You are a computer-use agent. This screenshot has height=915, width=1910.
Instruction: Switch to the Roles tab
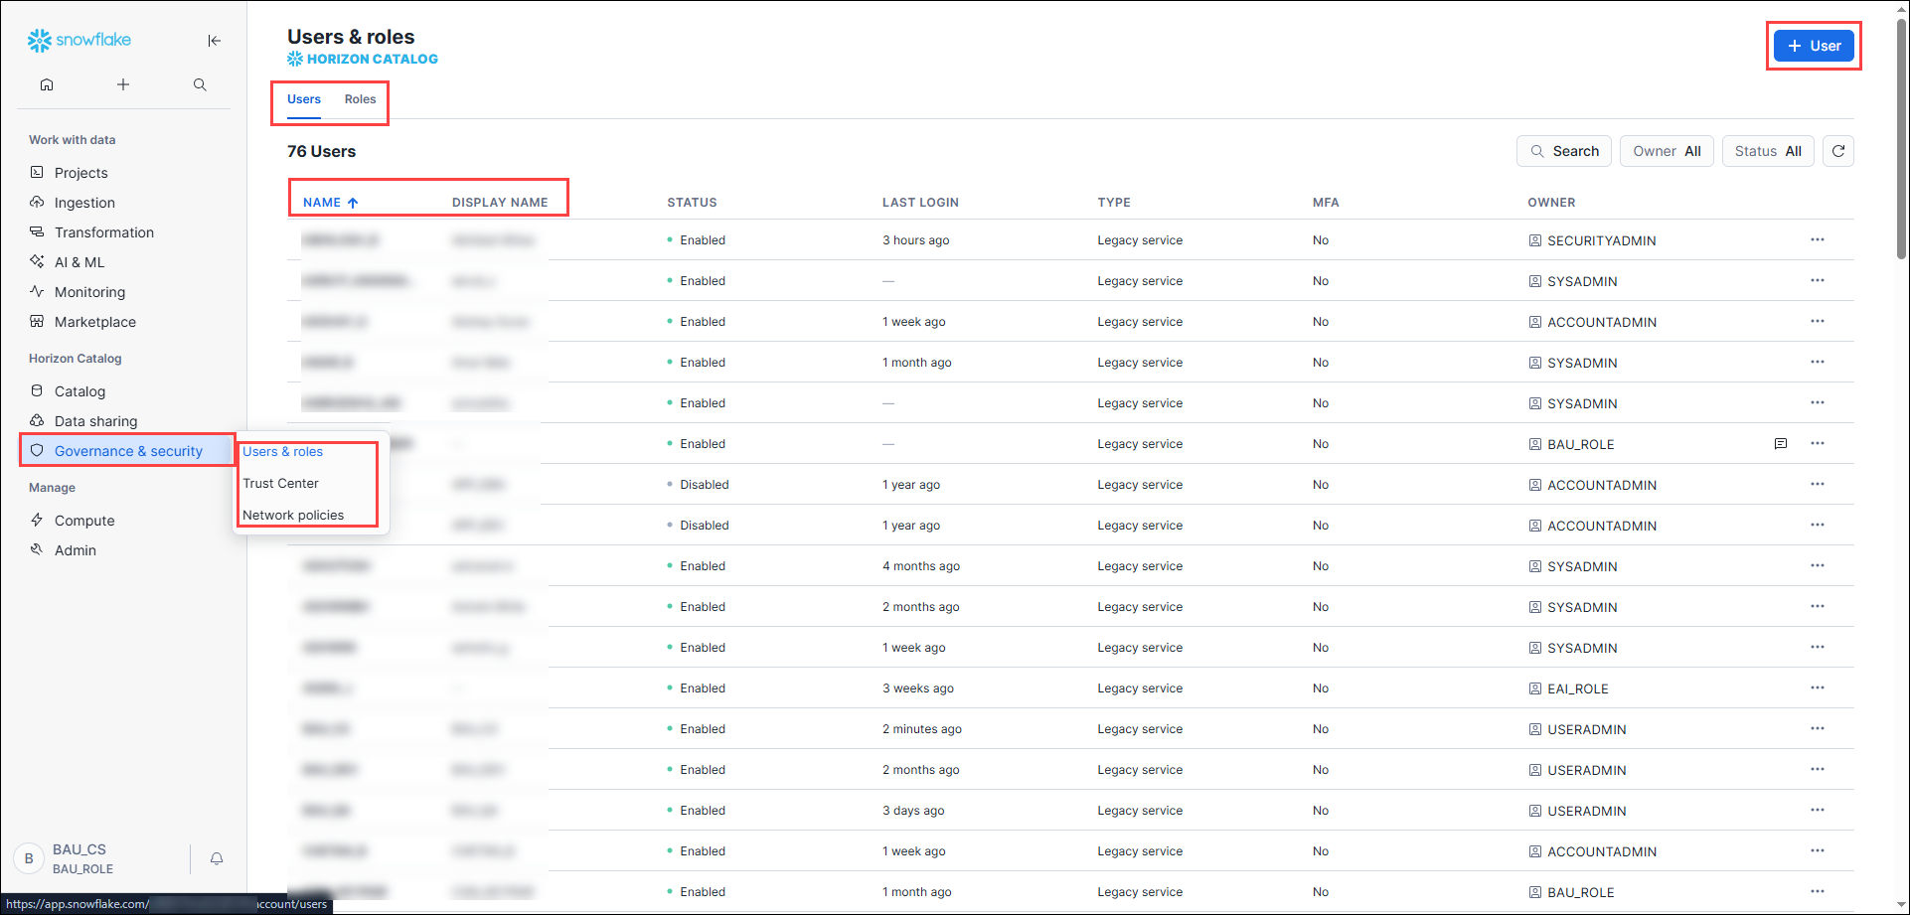pyautogui.click(x=360, y=99)
